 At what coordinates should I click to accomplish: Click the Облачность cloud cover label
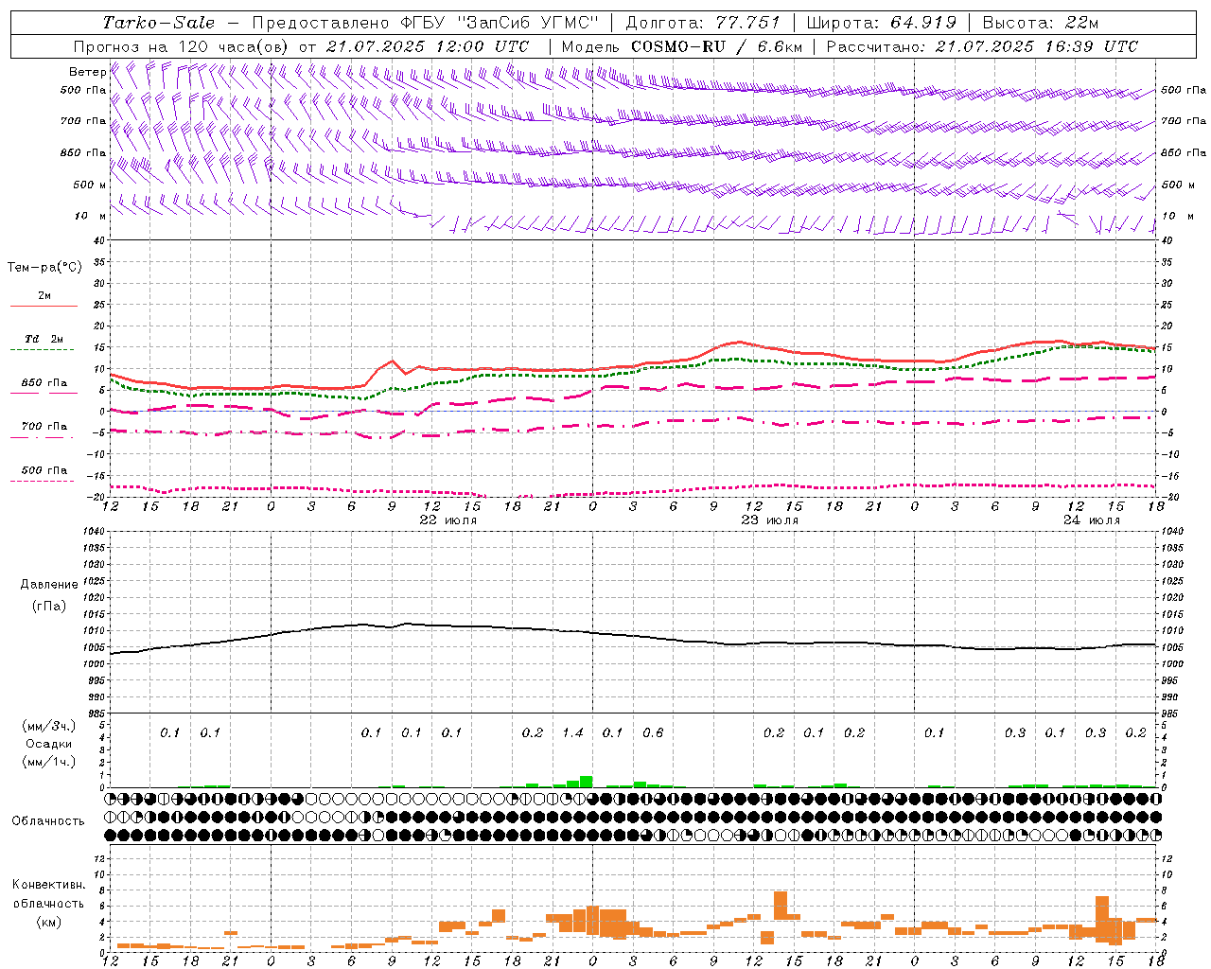pyautogui.click(x=48, y=820)
